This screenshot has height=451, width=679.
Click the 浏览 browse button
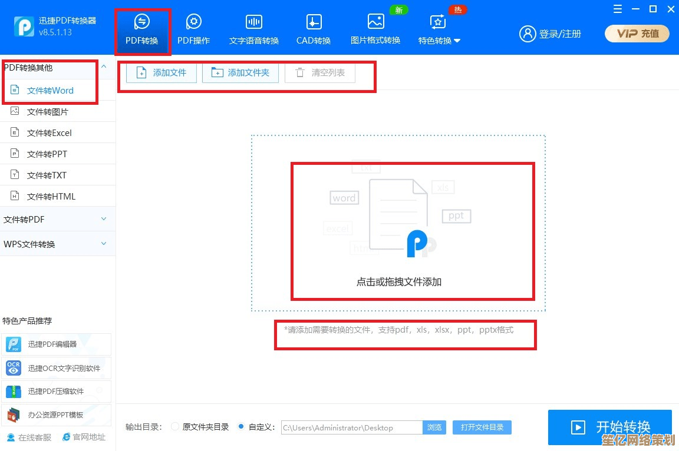434,427
